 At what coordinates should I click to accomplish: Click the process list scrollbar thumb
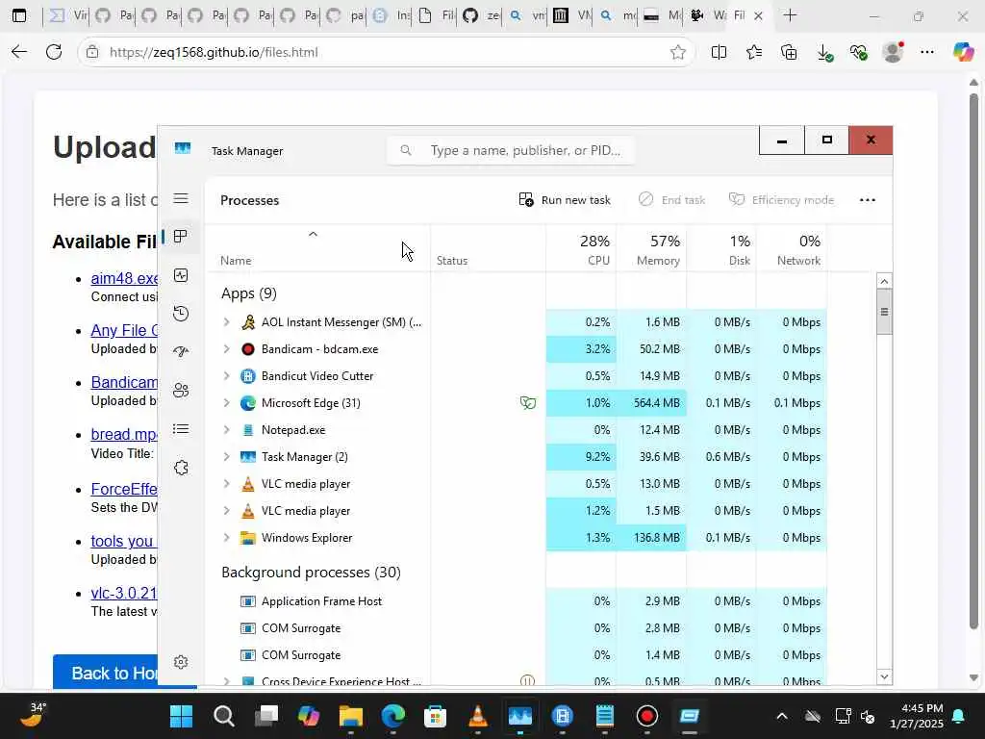884,312
